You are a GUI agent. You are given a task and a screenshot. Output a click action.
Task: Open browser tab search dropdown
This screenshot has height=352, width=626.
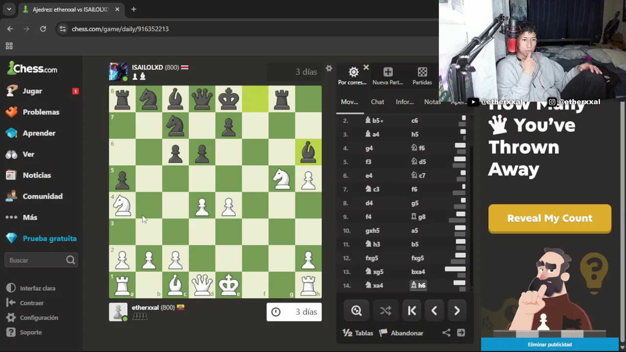coord(9,9)
